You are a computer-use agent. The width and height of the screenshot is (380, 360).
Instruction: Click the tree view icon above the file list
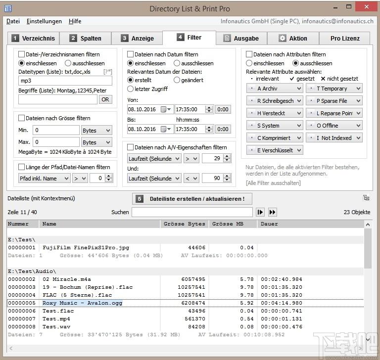366,198
